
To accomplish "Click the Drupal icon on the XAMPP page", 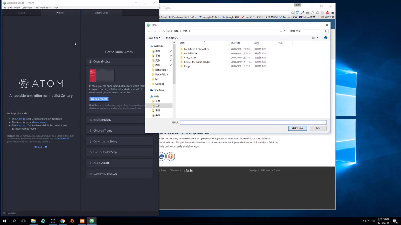I will point(162,157).
